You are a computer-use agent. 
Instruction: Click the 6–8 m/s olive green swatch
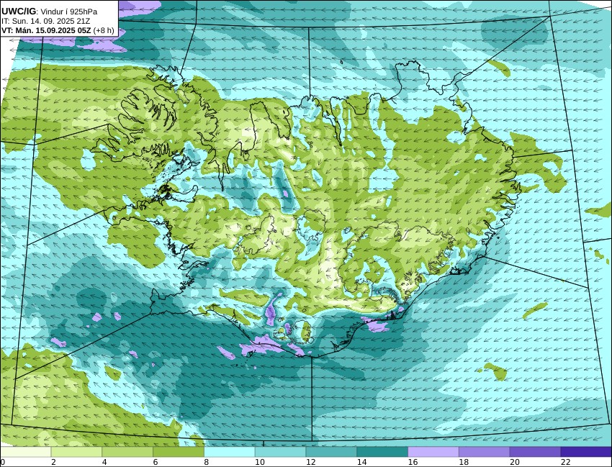pyautogui.click(x=179, y=452)
